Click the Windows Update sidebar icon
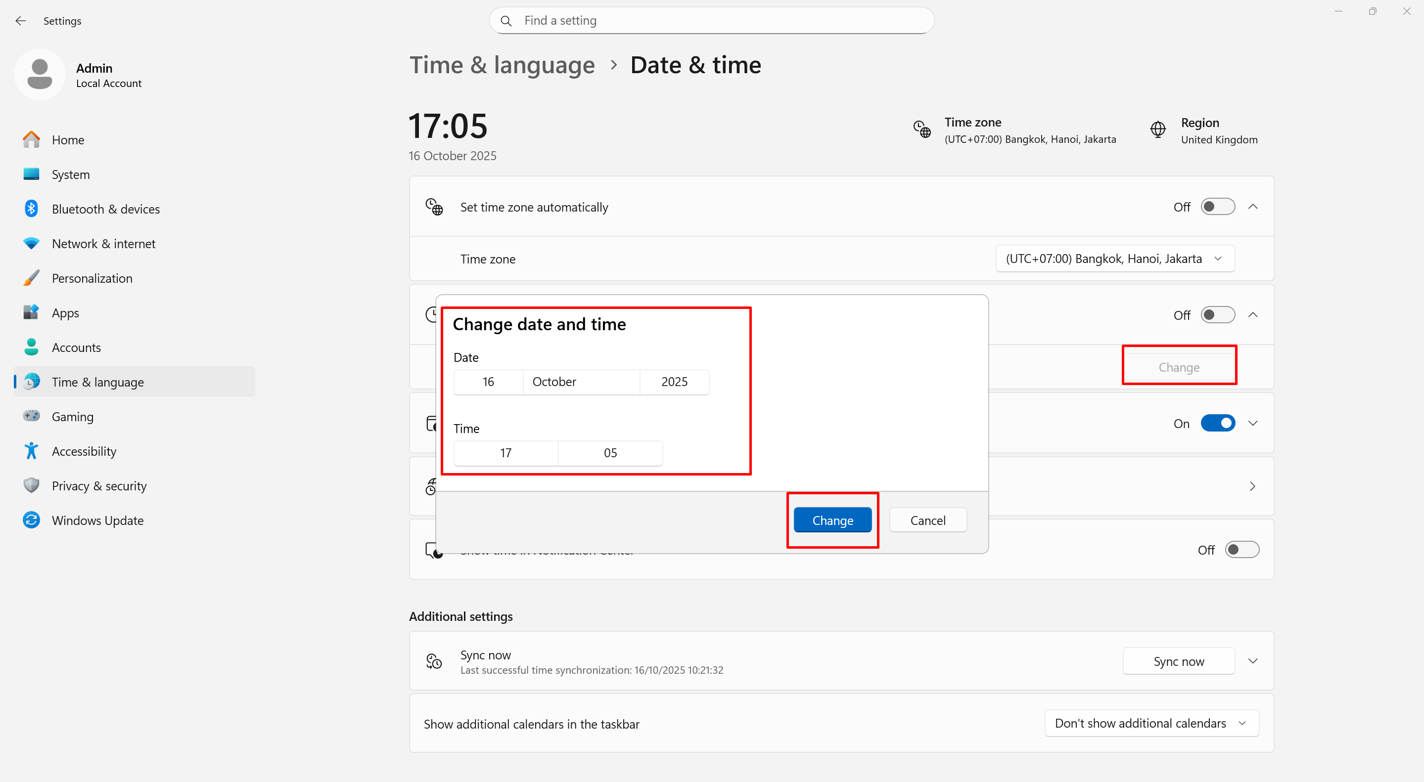Screen dimensions: 1424x782 (31, 520)
